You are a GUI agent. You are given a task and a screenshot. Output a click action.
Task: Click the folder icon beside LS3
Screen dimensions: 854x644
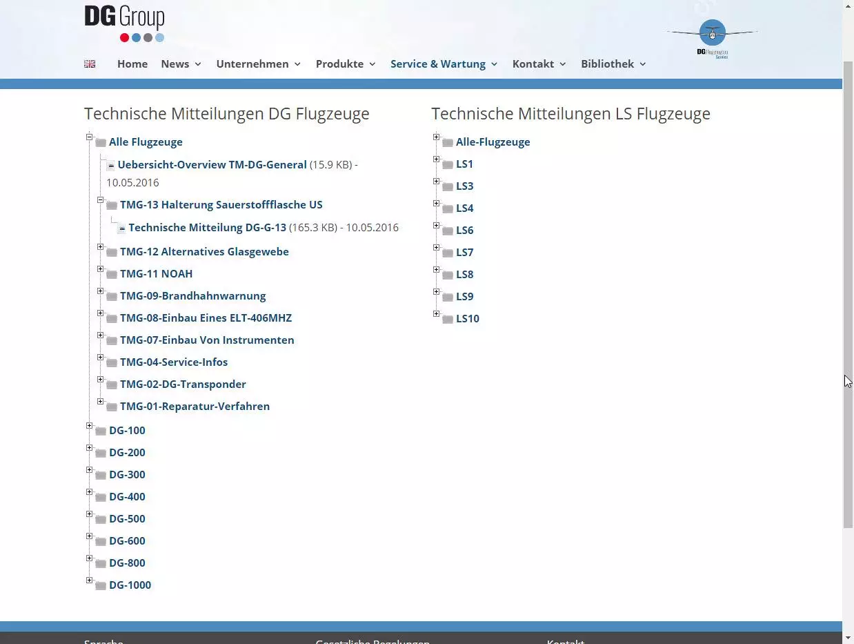(x=448, y=187)
